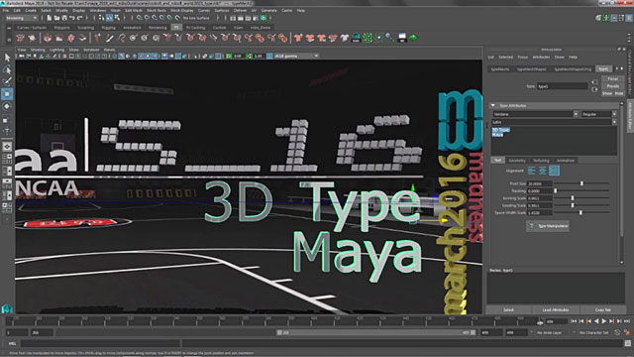Open the Verdana font dropdown
The width and height of the screenshot is (634, 357).
point(535,114)
